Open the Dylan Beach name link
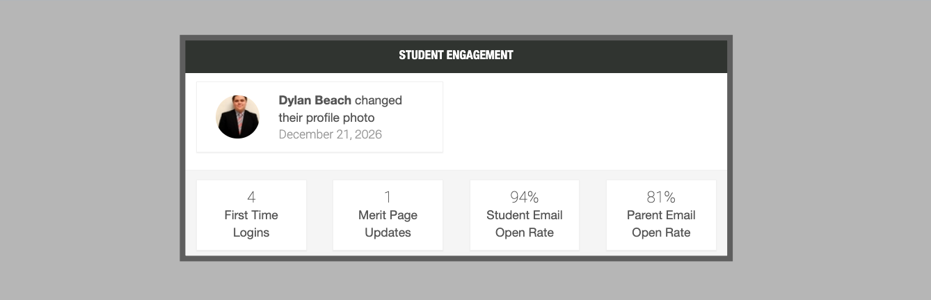 pos(315,100)
